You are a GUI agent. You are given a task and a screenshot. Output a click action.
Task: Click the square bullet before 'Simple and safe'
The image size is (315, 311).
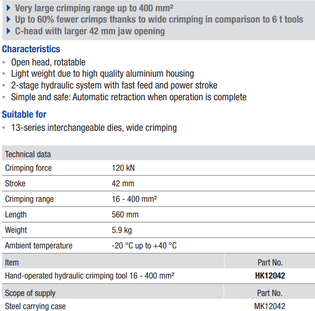4,97
